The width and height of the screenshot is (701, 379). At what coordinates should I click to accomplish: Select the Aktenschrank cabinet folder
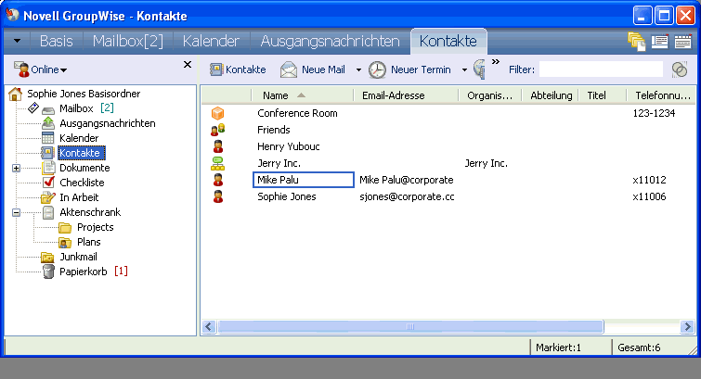click(x=90, y=212)
